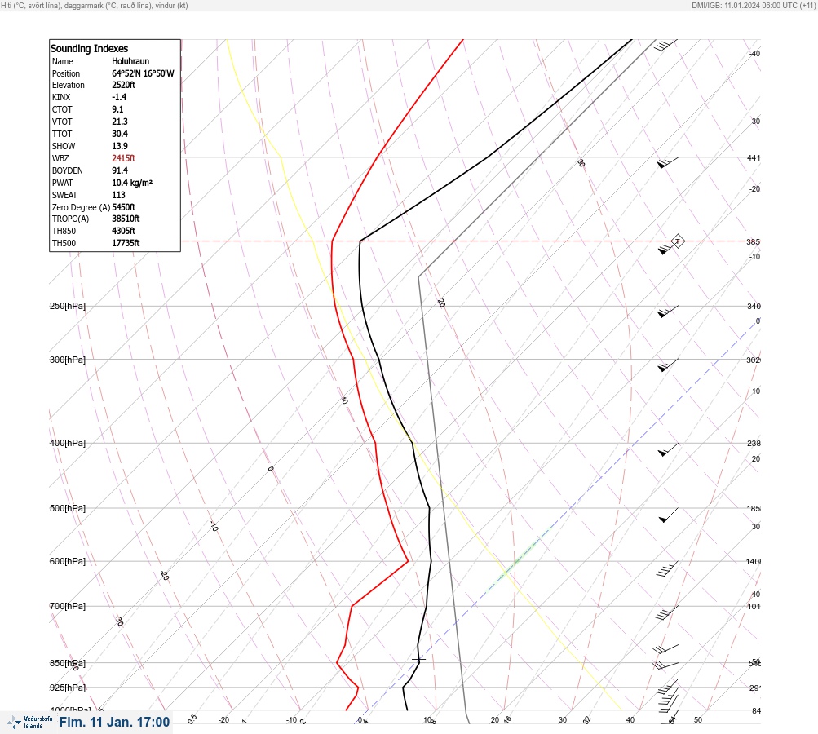Image resolution: width=818 pixels, height=734 pixels.
Task: Click the Sounding Indexes title
Action: point(89,48)
